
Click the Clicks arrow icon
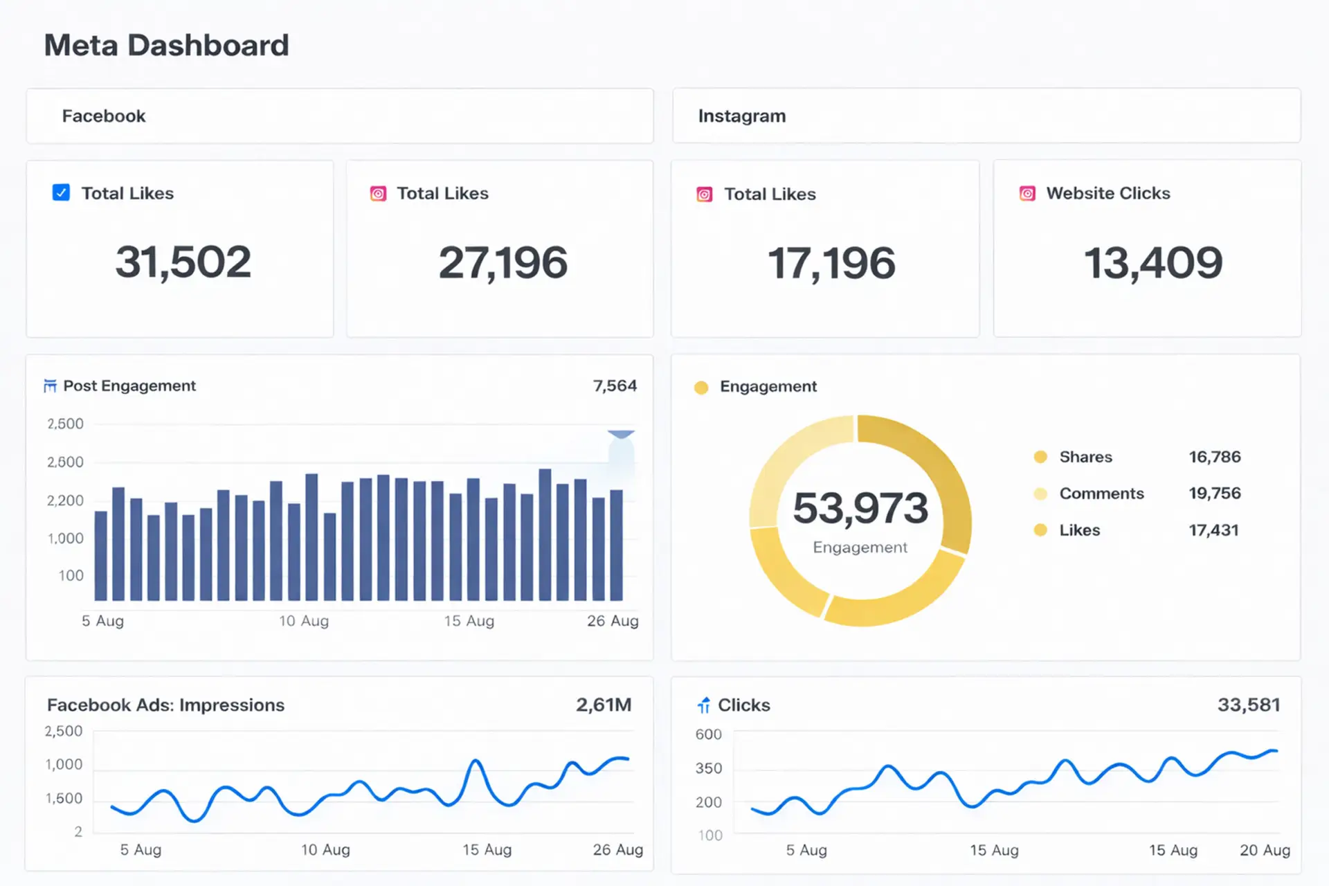click(704, 705)
